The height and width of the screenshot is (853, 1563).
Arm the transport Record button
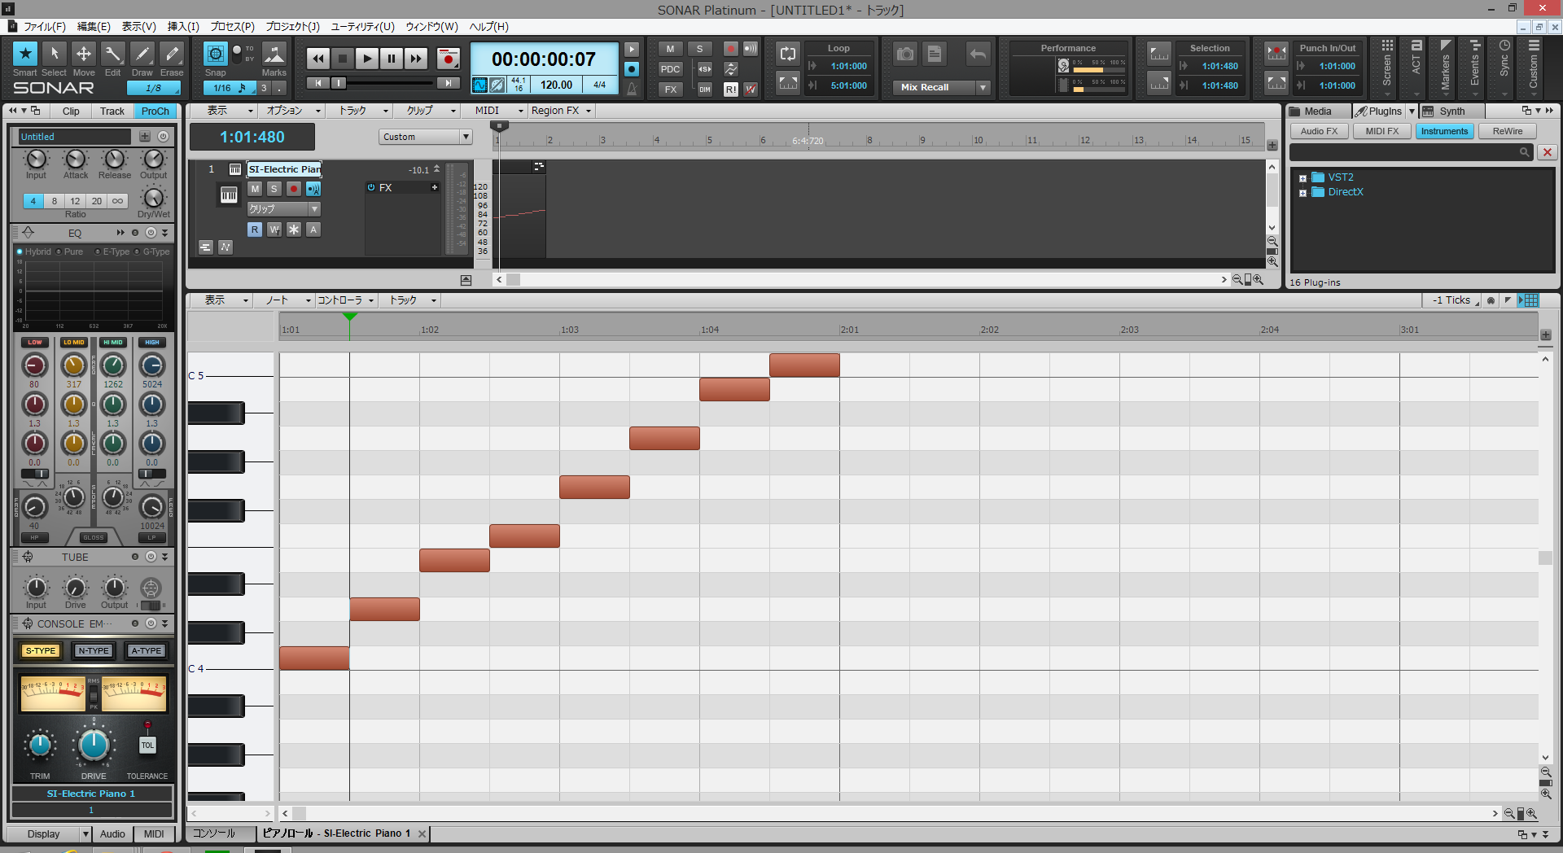pos(448,59)
